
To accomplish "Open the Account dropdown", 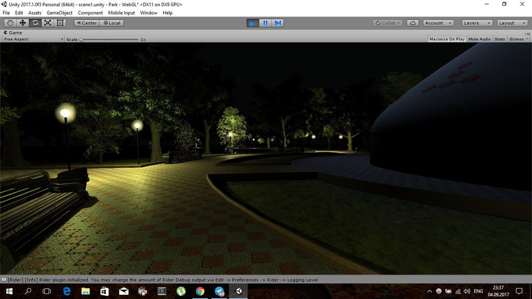I will (438, 23).
